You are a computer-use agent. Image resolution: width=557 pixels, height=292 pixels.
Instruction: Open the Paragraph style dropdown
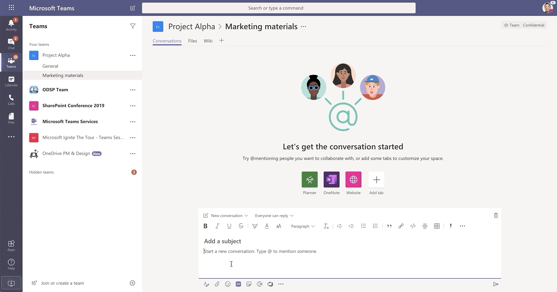pyautogui.click(x=303, y=226)
